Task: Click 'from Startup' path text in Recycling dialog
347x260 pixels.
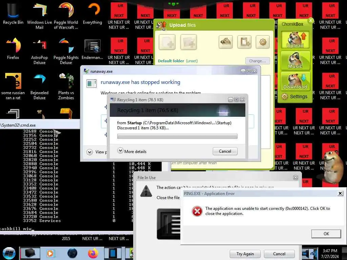Action: (174, 123)
